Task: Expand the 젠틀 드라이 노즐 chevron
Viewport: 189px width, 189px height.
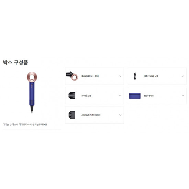Action: (183, 76)
